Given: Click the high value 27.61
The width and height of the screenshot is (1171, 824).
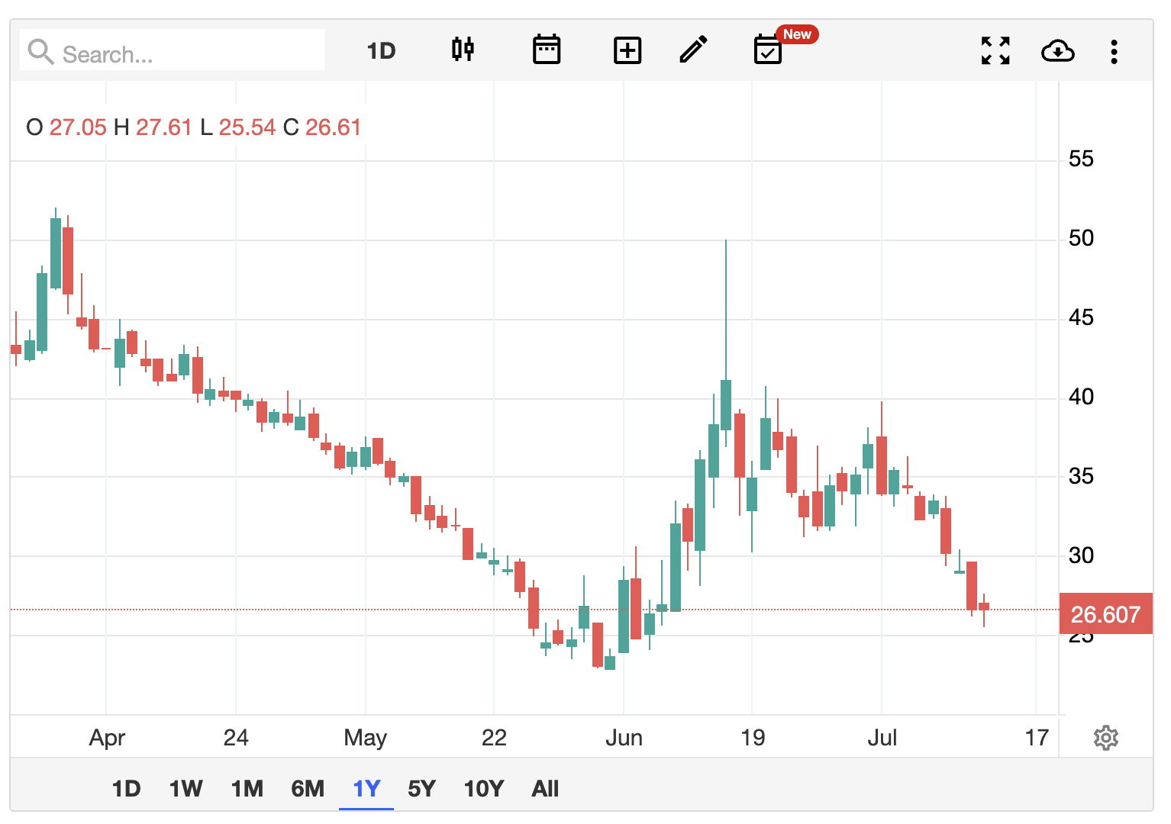Looking at the screenshot, I should pos(164,127).
